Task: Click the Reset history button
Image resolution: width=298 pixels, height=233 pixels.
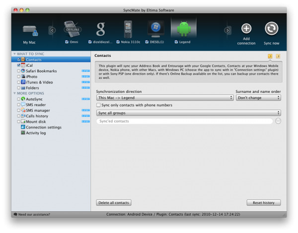Action: point(263,203)
